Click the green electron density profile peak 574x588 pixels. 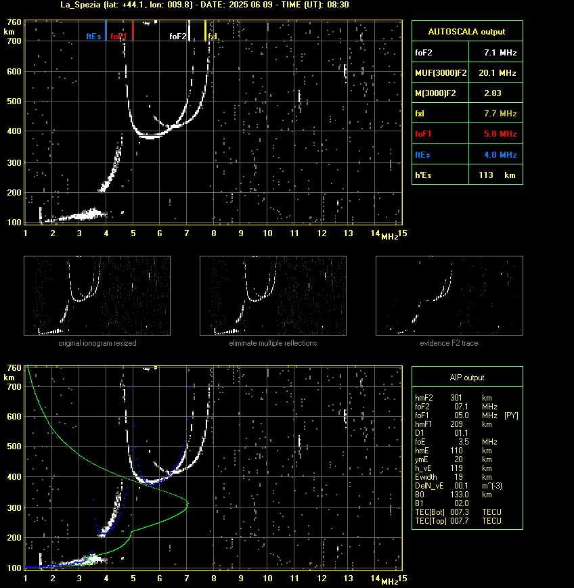point(187,503)
